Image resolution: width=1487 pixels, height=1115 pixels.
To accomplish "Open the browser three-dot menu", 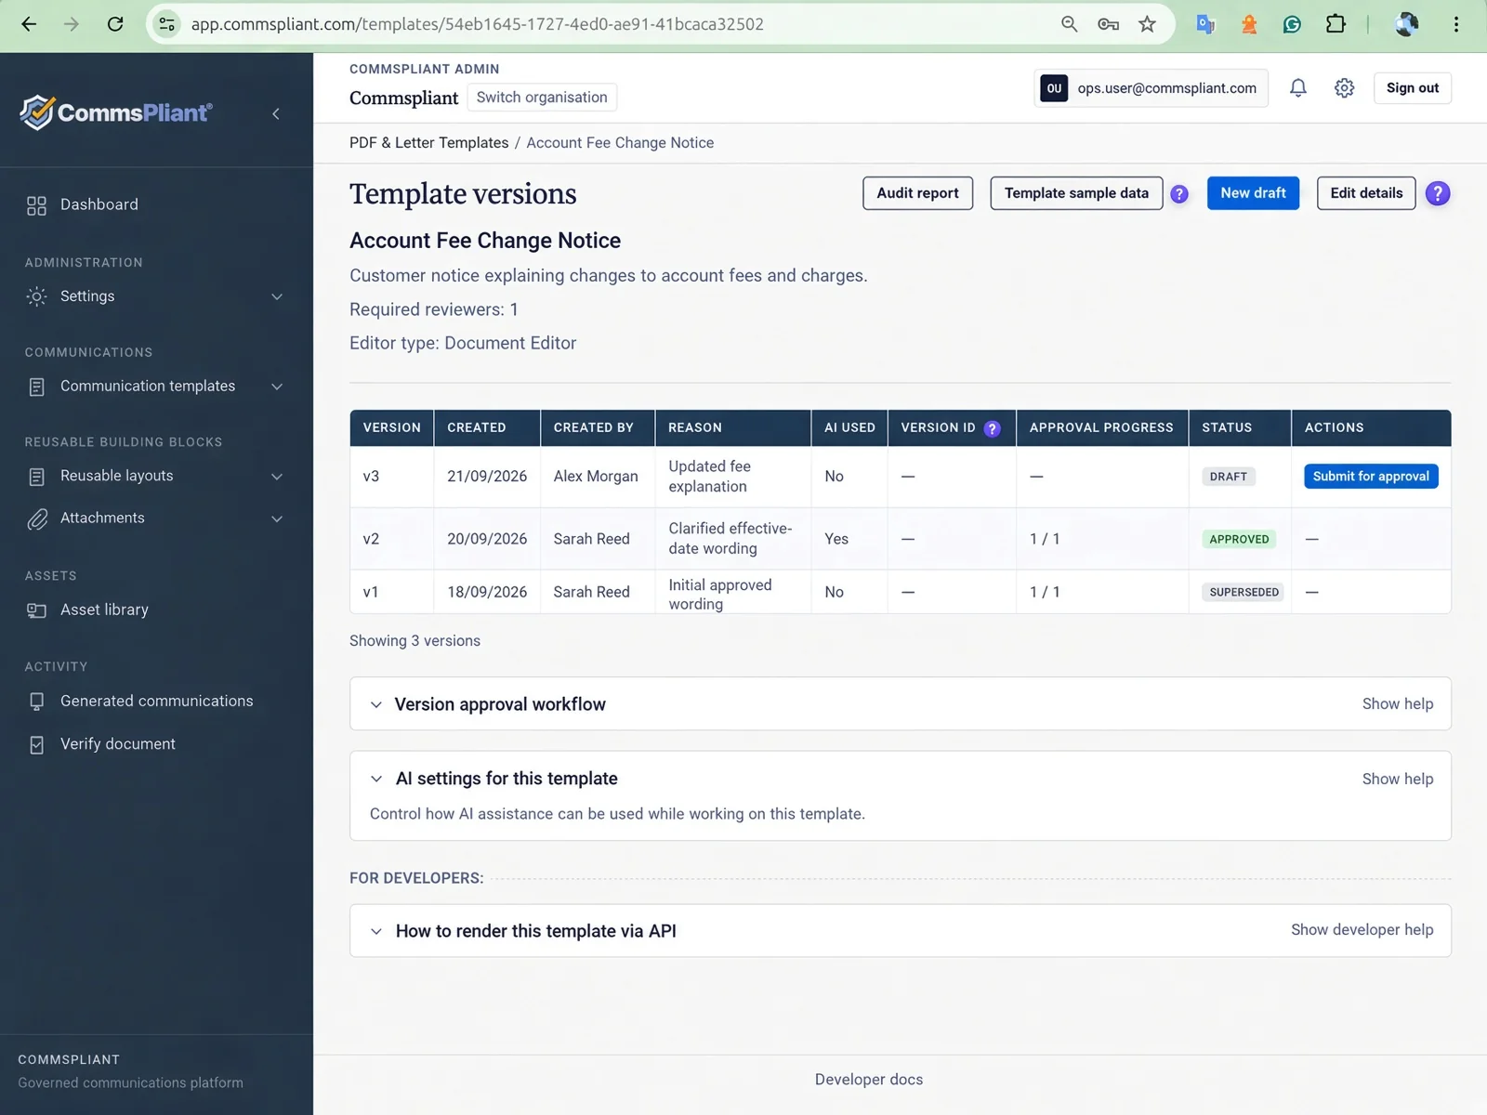I will [1456, 24].
